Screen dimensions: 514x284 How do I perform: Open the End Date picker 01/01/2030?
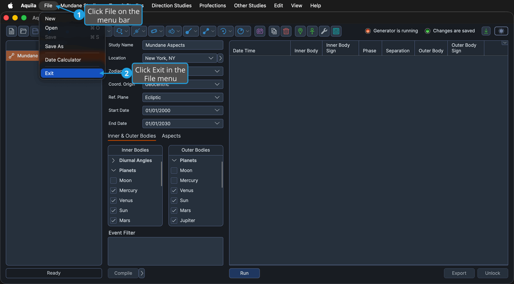tap(183, 124)
